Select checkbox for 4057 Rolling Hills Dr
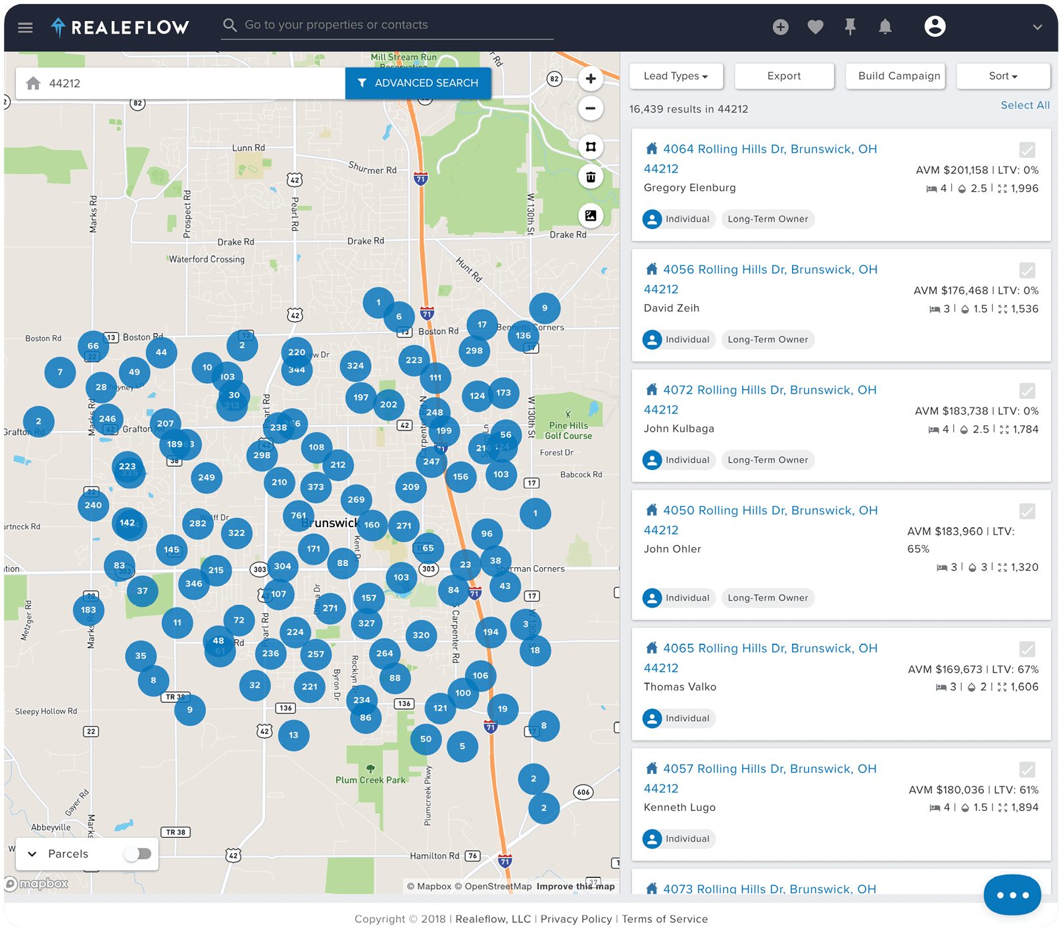Screen dimensions: 1063x932 [1027, 770]
